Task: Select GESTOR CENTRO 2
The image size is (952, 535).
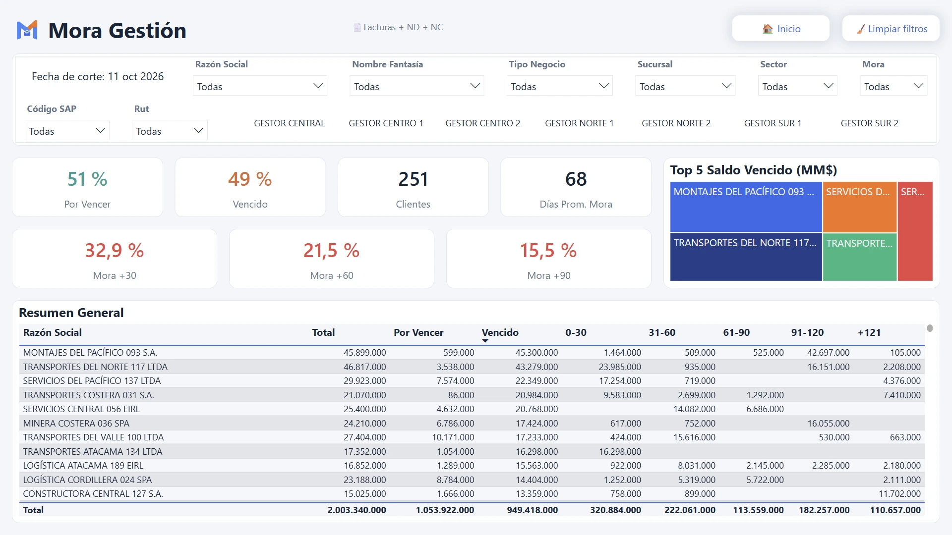Action: 482,123
